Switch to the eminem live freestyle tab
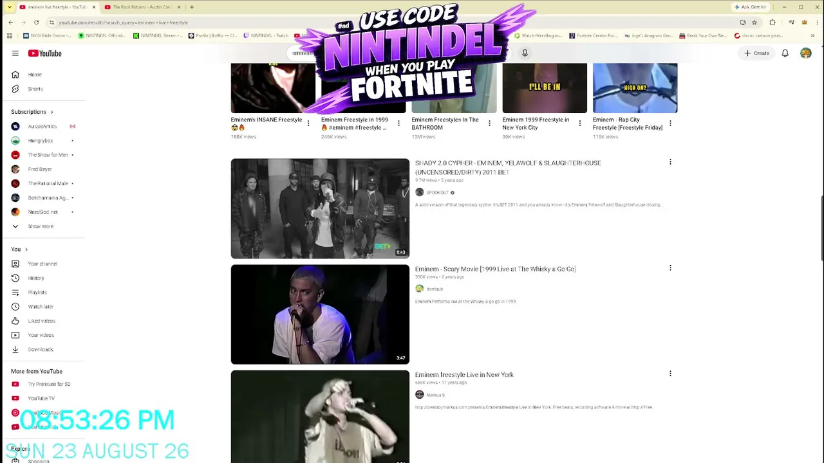This screenshot has width=824, height=463. tap(57, 7)
